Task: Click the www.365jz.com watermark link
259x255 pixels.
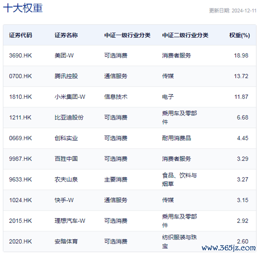Action: pos(229,248)
